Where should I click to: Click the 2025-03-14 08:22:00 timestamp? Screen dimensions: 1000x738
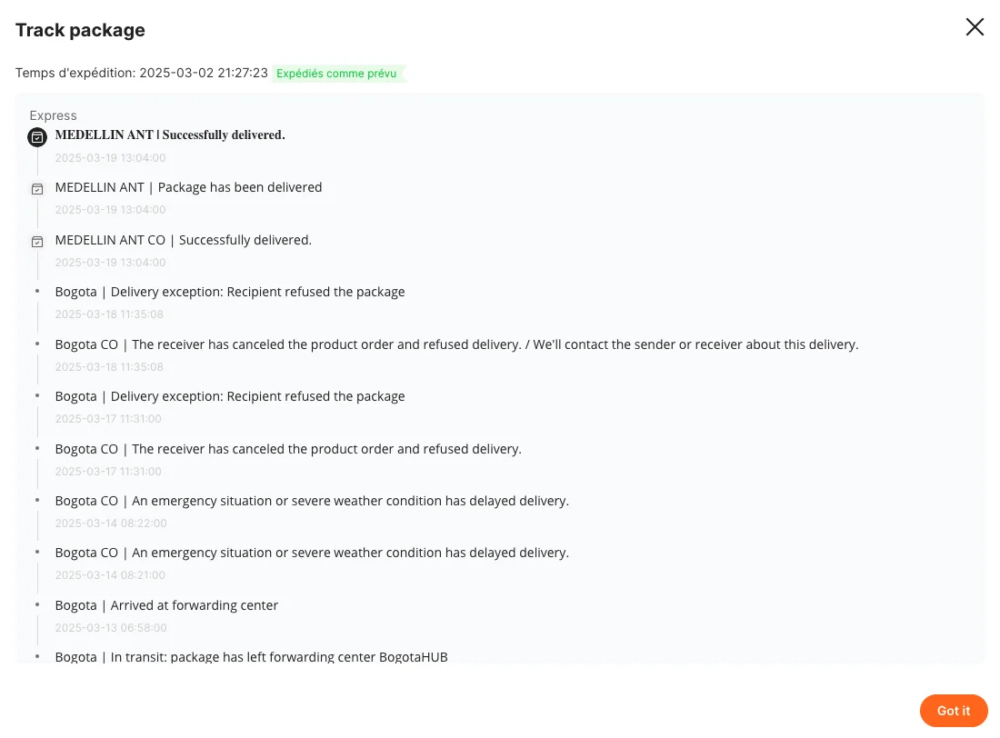click(x=110, y=524)
